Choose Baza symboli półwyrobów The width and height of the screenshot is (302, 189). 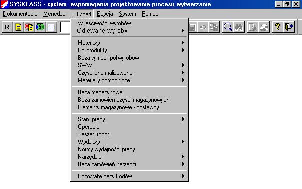pos(129,58)
